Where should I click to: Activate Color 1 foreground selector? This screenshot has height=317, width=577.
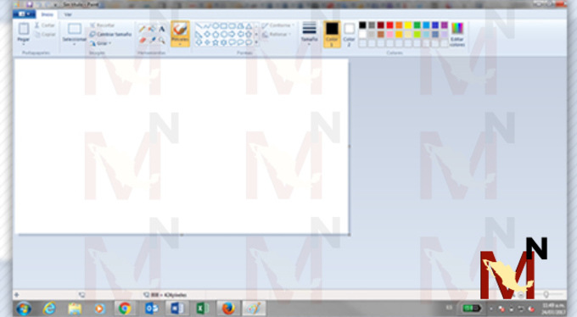pyautogui.click(x=332, y=34)
